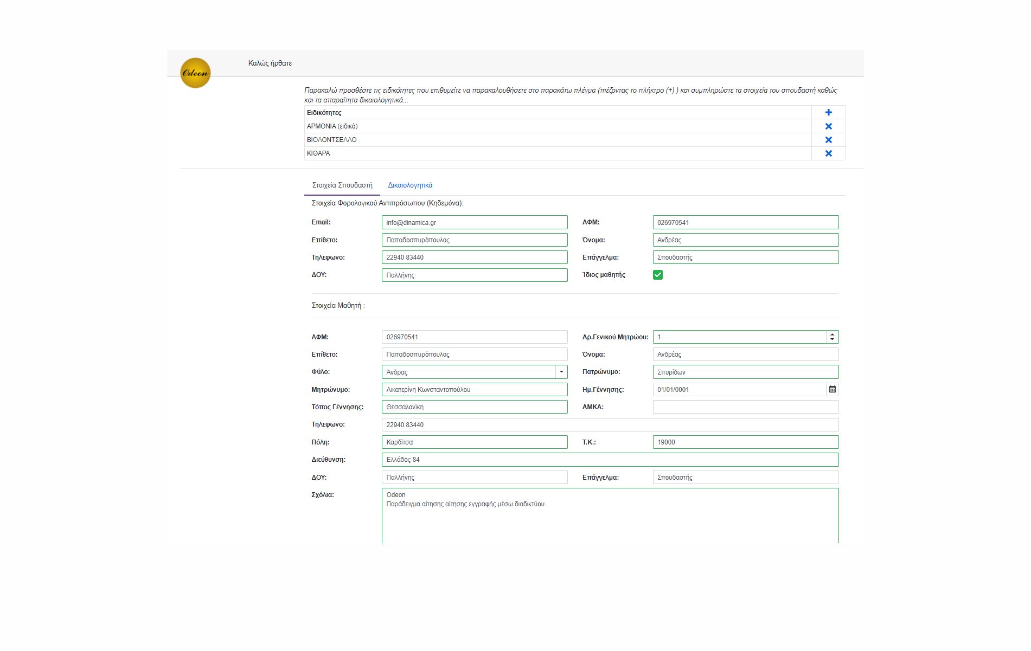Image resolution: width=1031 pixels, height=651 pixels.
Task: Toggle the Ίδιος μαθητής checkbox
Action: (x=658, y=275)
